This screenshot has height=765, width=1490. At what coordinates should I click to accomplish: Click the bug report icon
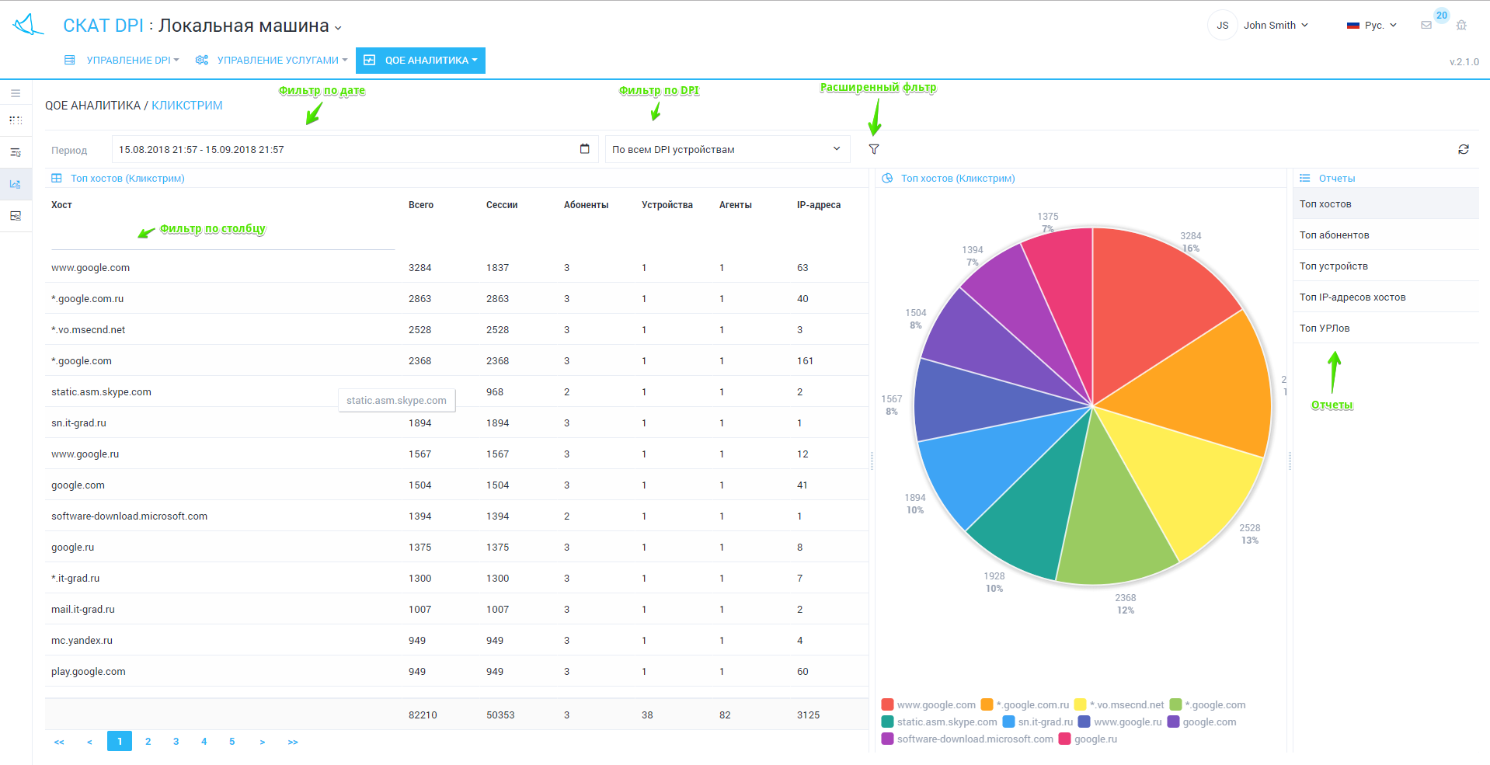[x=1461, y=26]
